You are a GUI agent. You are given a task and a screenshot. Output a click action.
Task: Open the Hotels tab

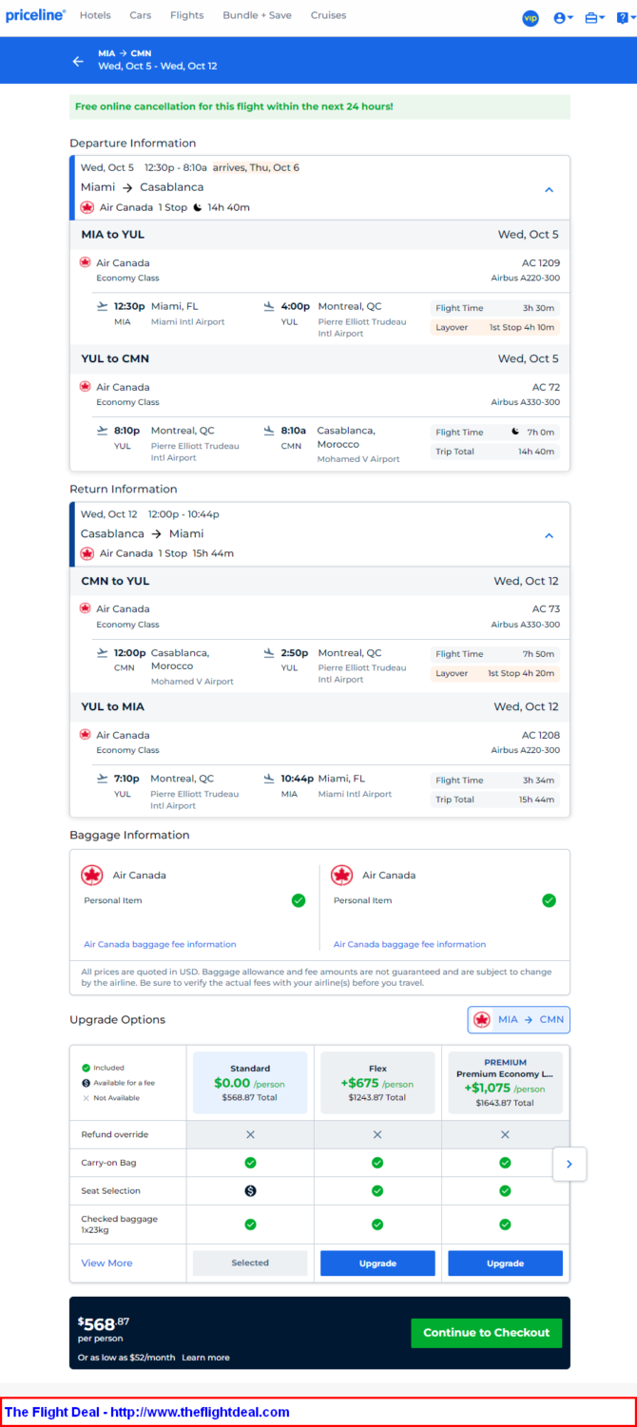click(95, 15)
